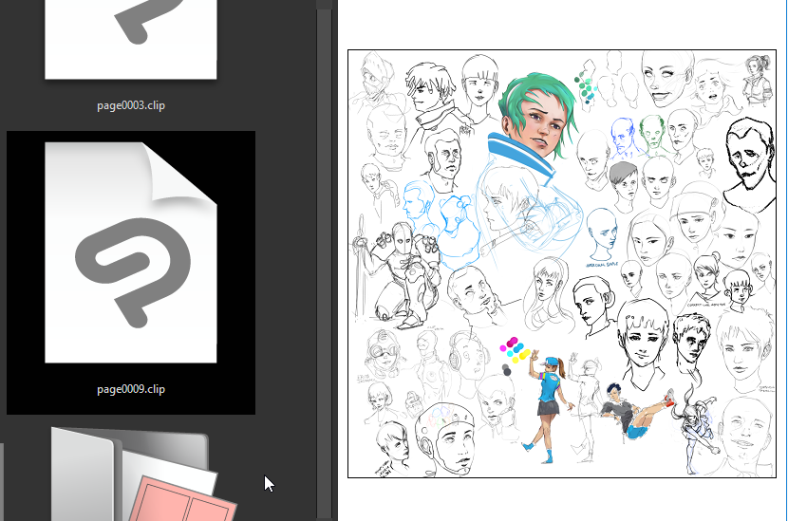Click the green-outlined head sketch
The width and height of the screenshot is (788, 521).
coord(651,134)
